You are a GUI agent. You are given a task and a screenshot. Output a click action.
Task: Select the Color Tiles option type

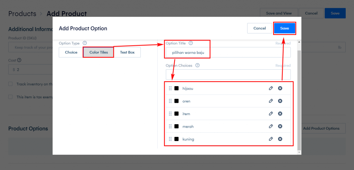[x=99, y=52]
